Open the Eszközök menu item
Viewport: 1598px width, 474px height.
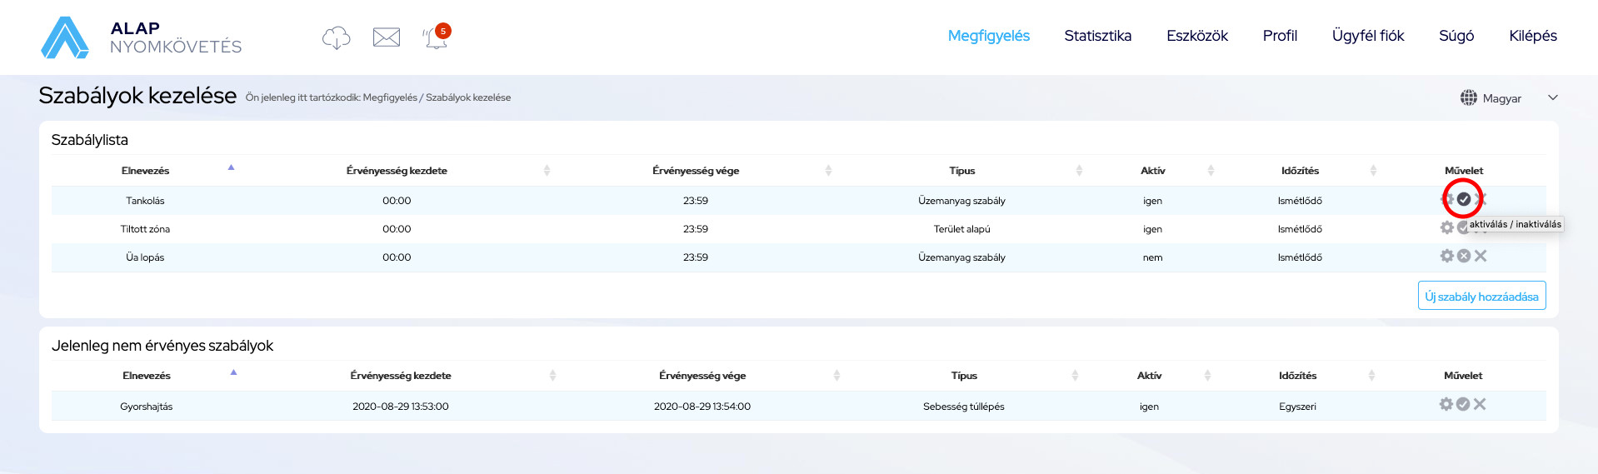click(x=1196, y=36)
